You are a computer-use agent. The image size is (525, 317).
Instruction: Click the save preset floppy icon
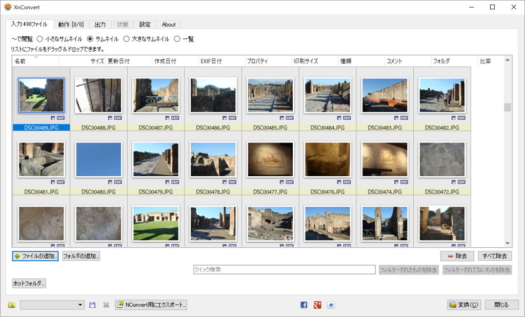pos(93,305)
